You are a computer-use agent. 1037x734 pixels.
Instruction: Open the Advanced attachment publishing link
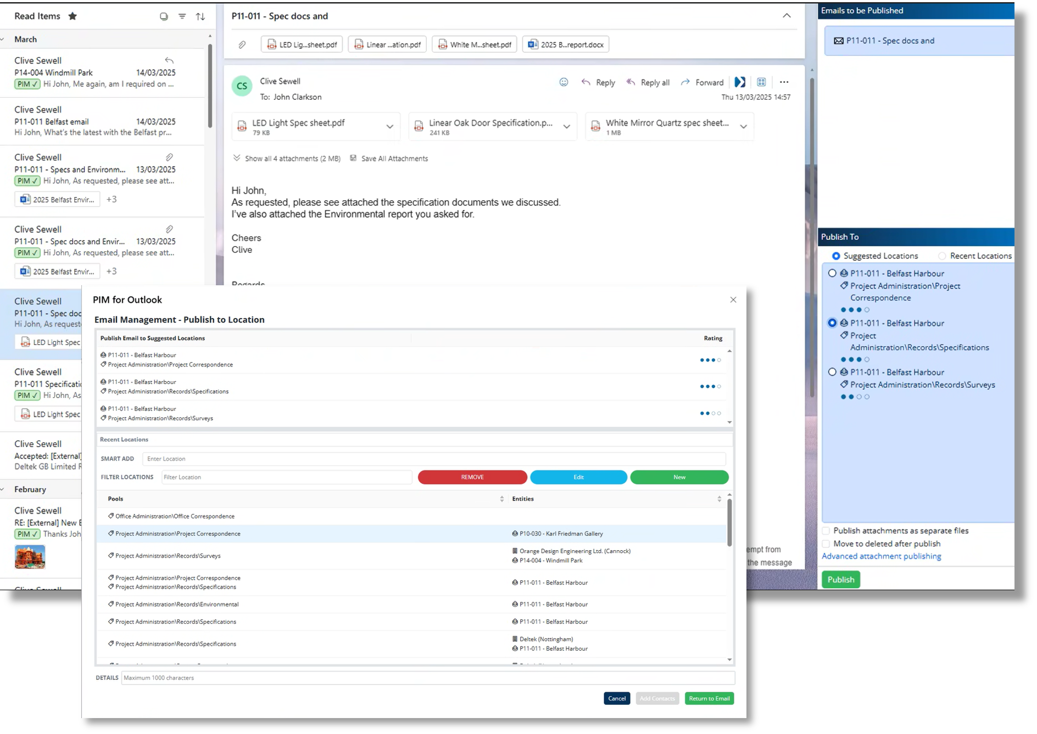[x=881, y=556]
